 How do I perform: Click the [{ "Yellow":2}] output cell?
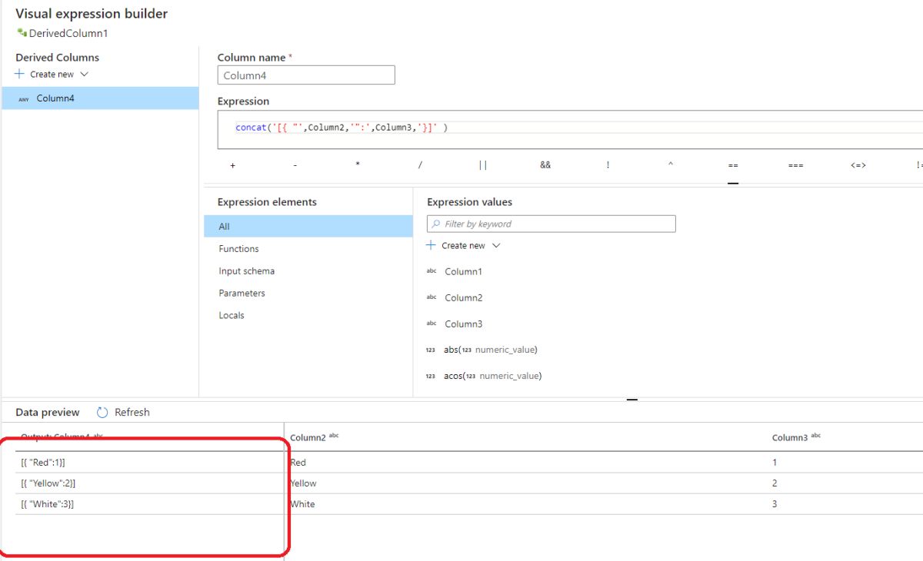click(48, 483)
